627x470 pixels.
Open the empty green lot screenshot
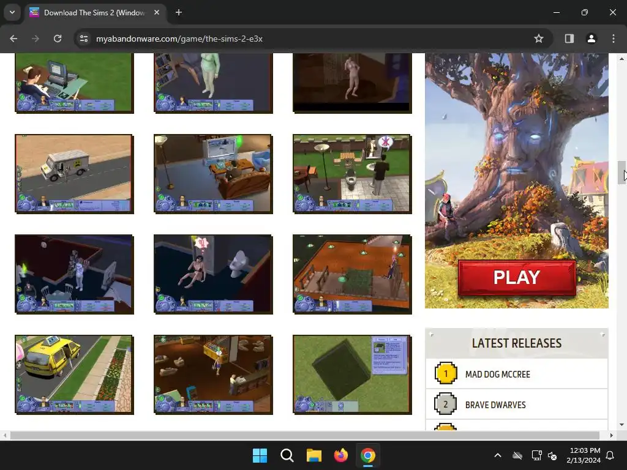point(352,375)
